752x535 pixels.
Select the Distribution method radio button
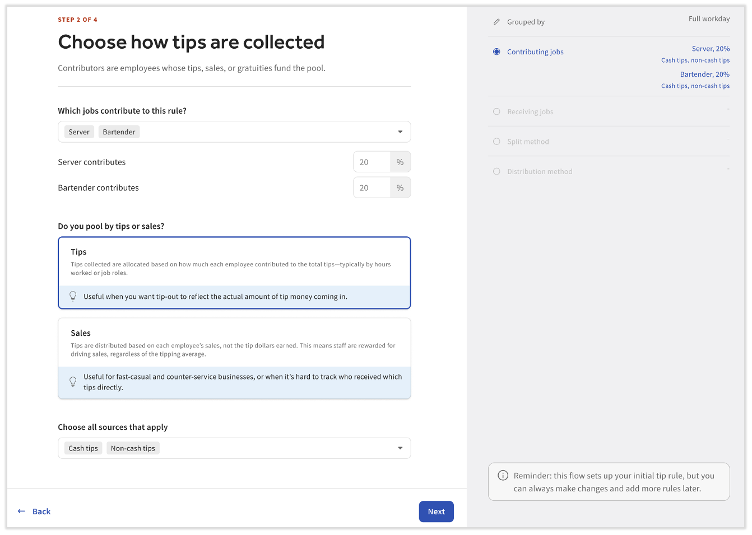(x=496, y=171)
